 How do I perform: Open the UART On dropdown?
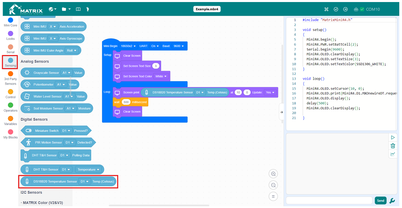155,46
